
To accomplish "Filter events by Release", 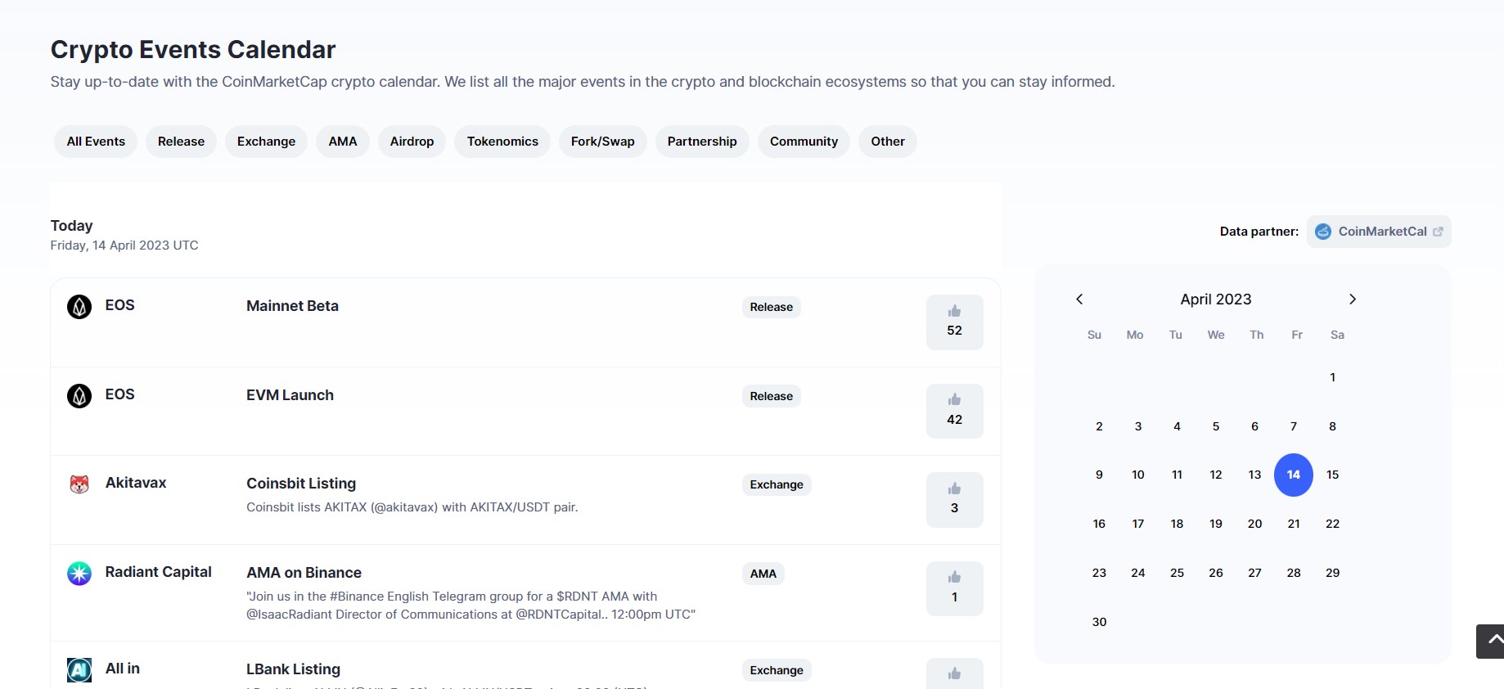I will 181,142.
